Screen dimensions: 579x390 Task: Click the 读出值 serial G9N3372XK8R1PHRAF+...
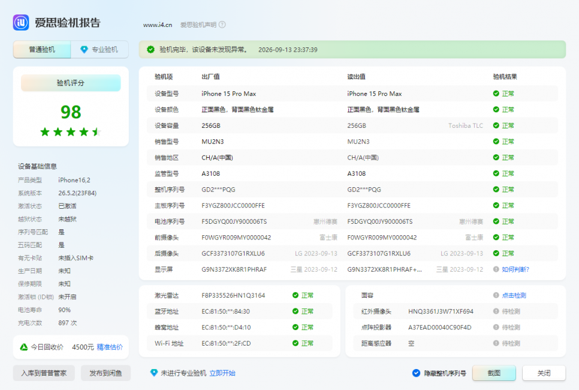(x=384, y=269)
